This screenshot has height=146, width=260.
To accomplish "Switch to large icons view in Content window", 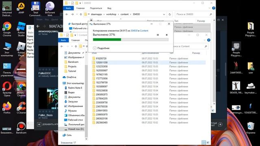I will (208, 142).
